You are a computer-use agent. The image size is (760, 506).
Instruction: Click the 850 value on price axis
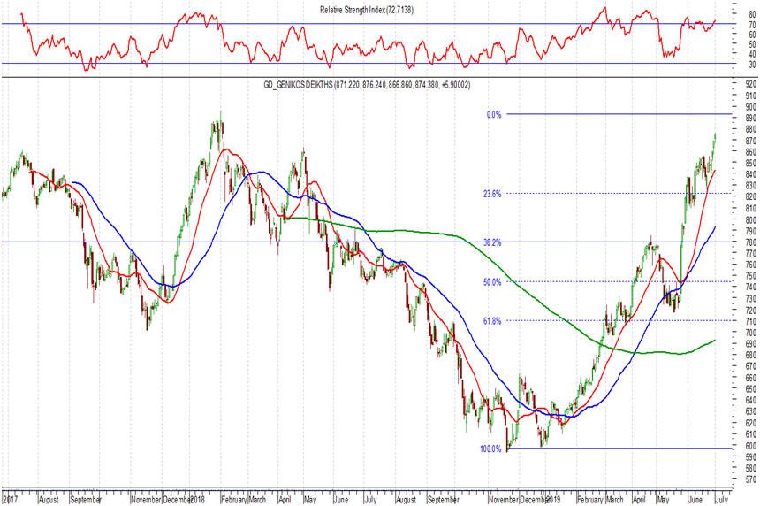tap(751, 164)
